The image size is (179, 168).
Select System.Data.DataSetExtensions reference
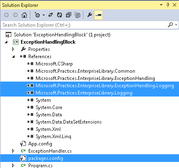68,122
